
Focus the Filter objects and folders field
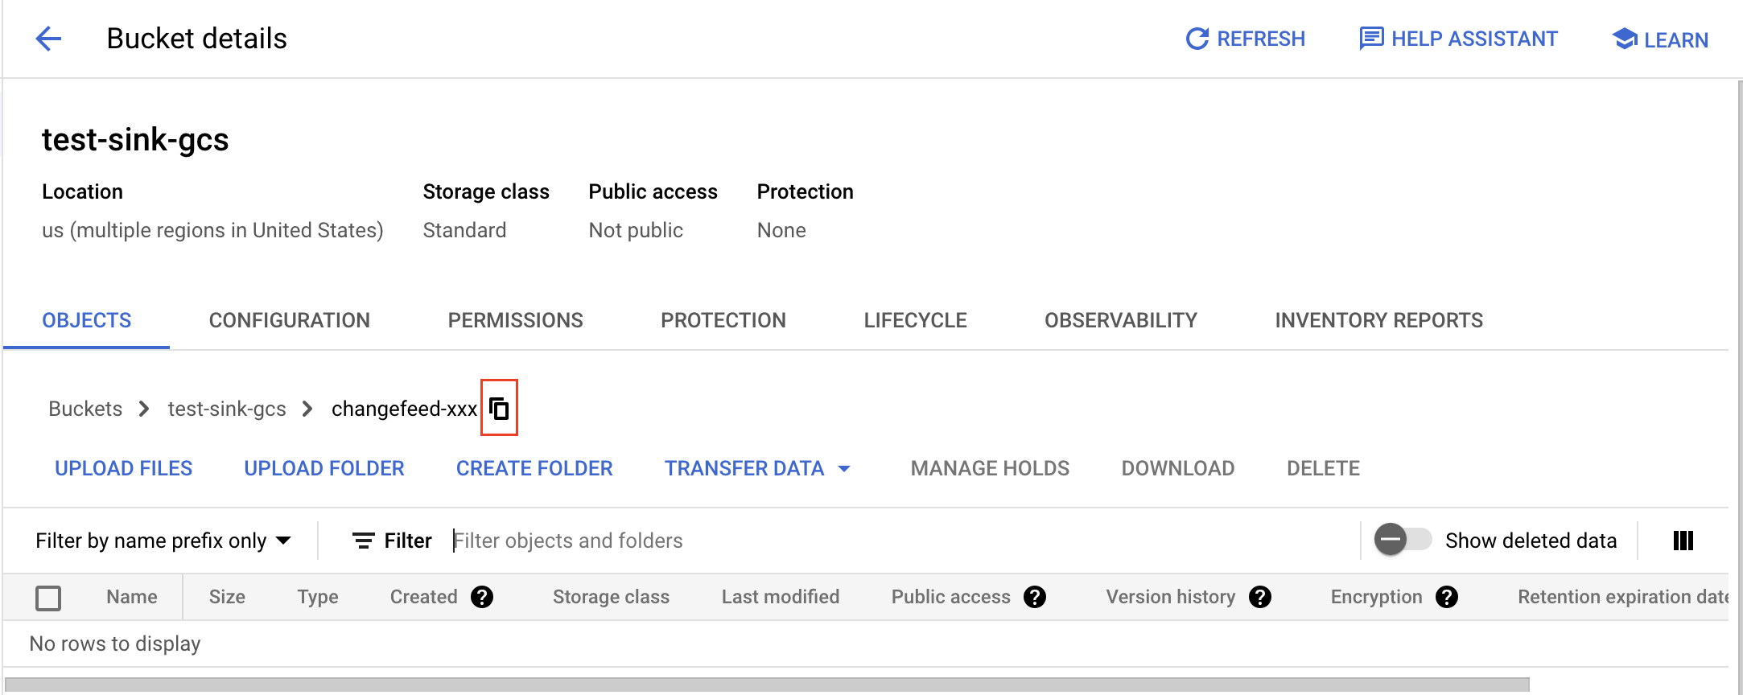901,541
